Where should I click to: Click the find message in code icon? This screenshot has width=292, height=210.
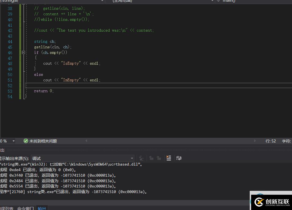141,158
